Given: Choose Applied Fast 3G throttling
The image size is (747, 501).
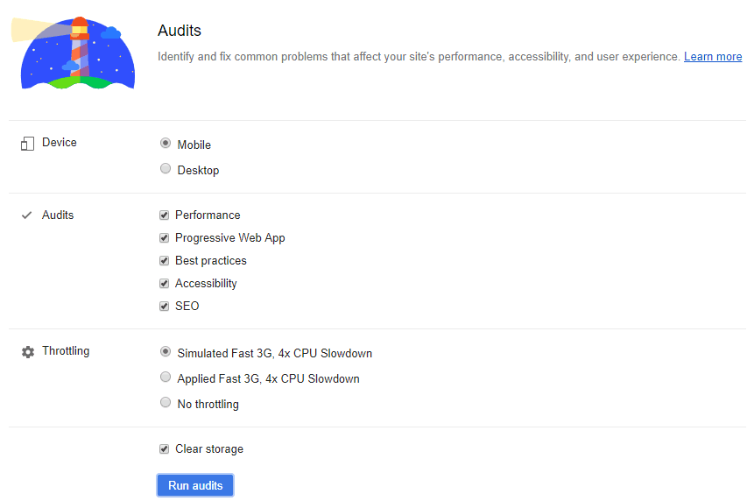Looking at the screenshot, I should tap(166, 378).
